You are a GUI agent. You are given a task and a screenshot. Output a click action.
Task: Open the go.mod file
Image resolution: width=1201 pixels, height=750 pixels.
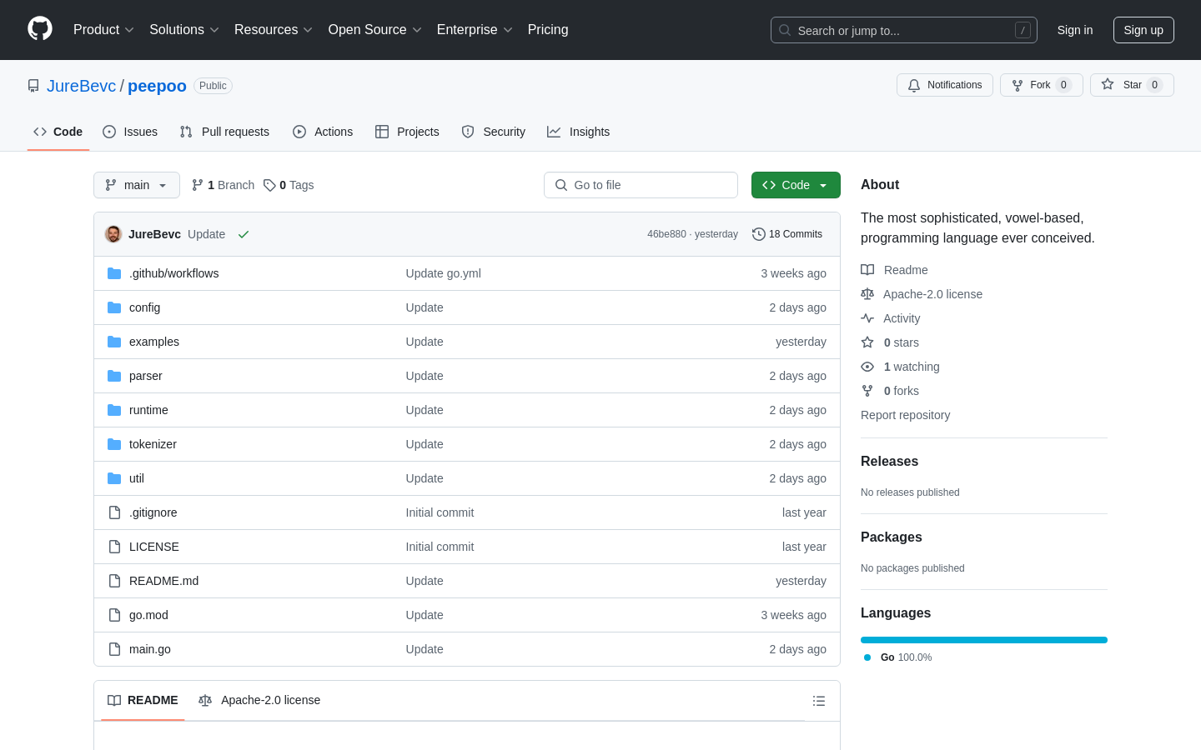[148, 615]
